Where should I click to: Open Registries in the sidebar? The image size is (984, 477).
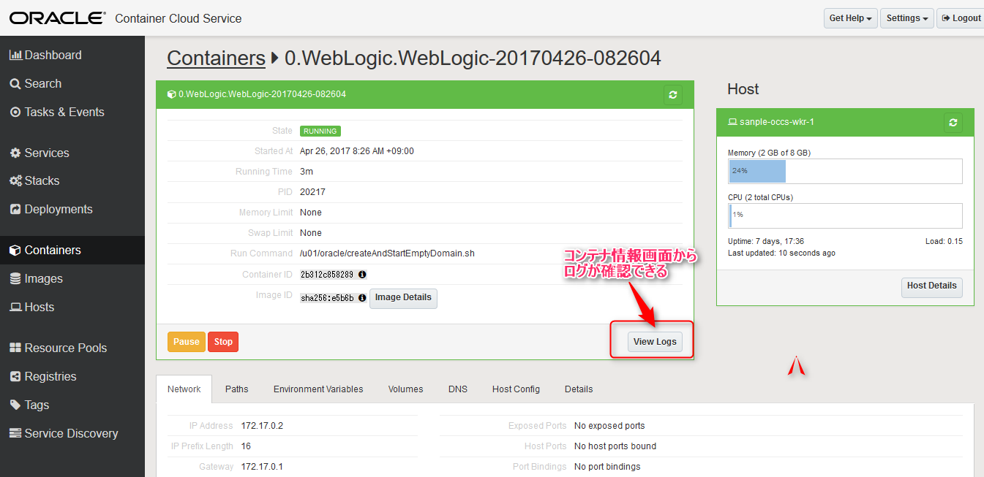tap(42, 376)
